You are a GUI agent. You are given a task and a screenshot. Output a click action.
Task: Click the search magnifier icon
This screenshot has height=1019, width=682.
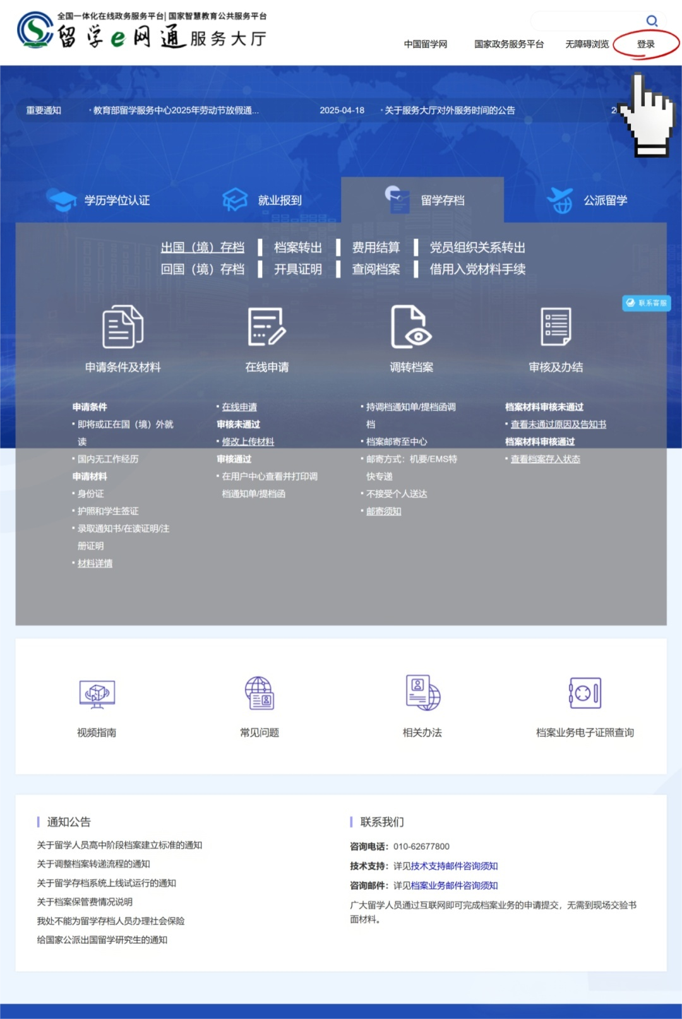pyautogui.click(x=652, y=21)
